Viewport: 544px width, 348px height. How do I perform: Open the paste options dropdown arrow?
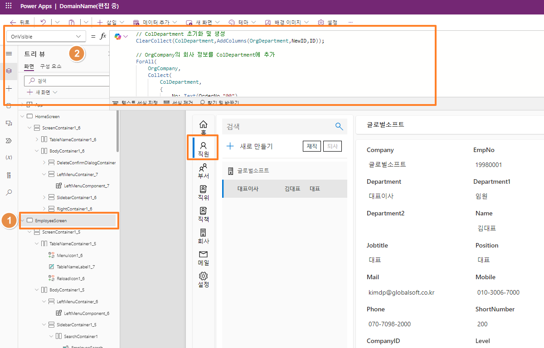point(86,22)
